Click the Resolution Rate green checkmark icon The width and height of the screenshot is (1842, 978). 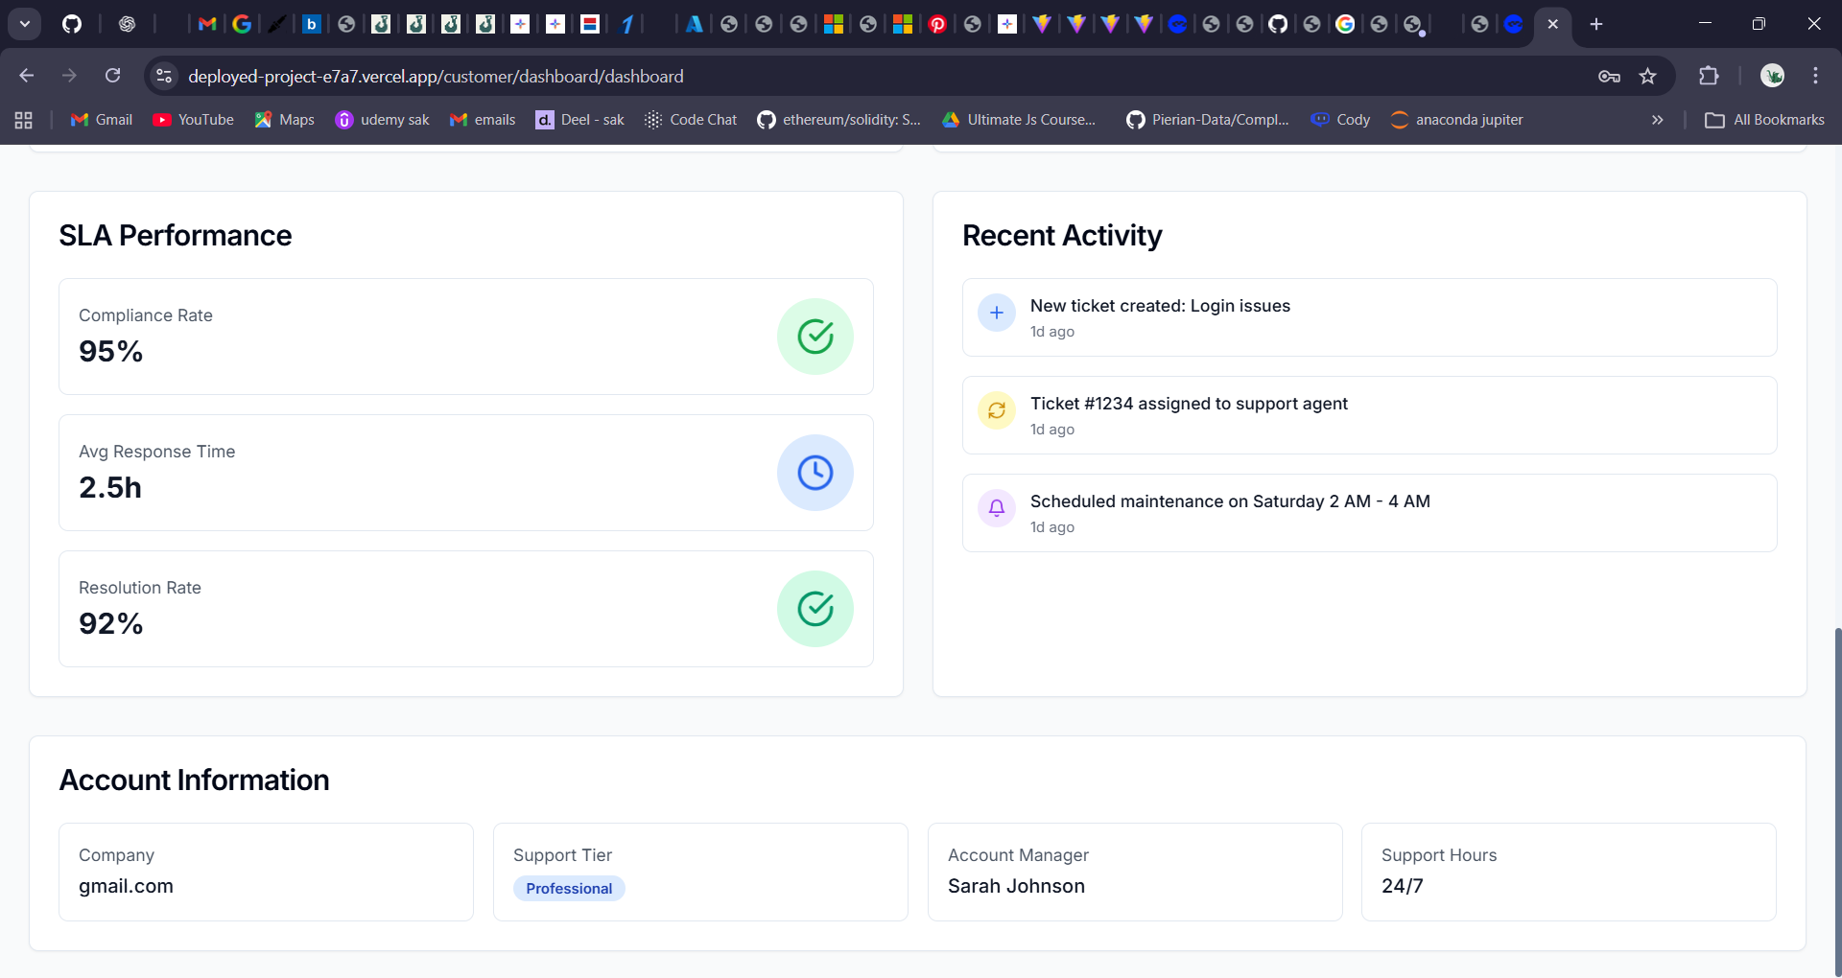pyautogui.click(x=815, y=609)
